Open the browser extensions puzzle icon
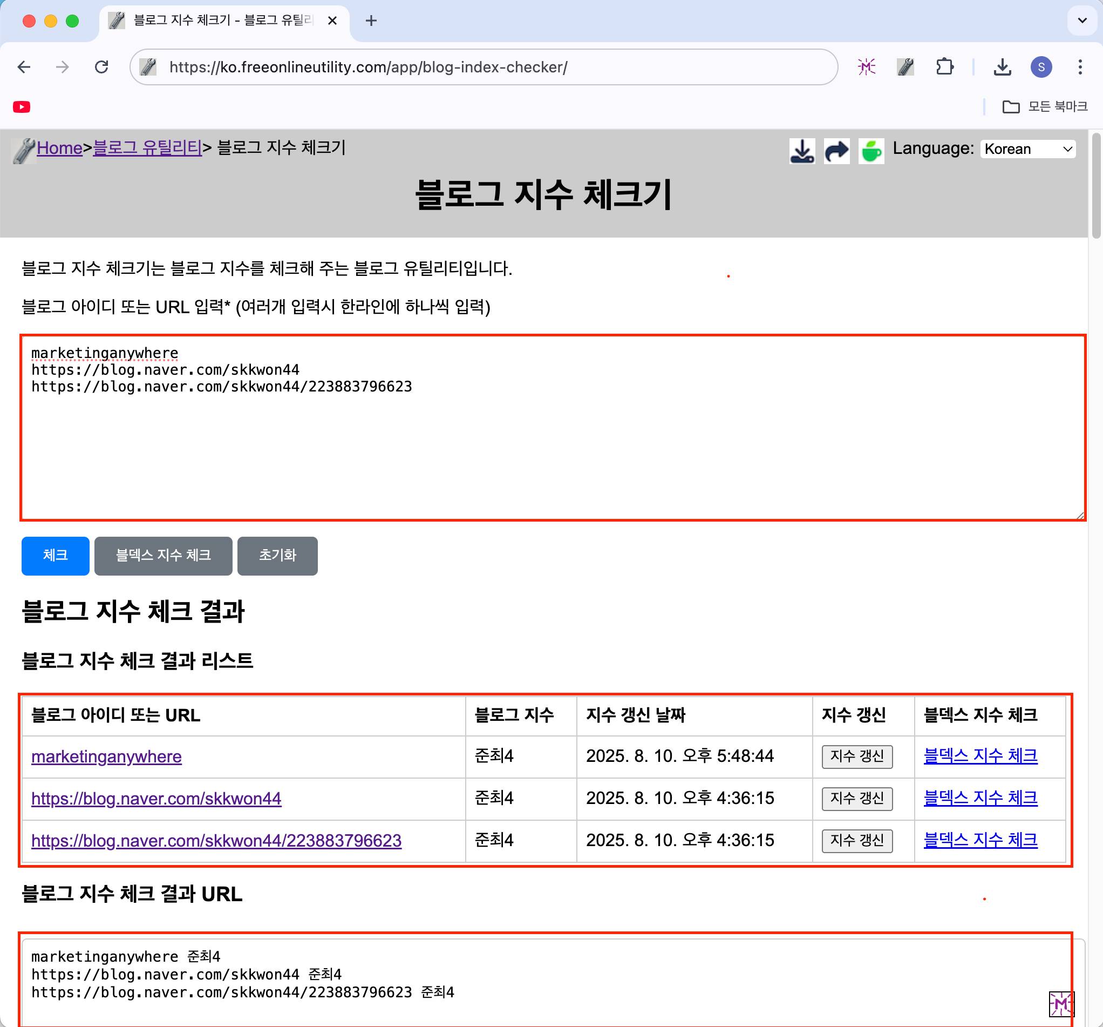The image size is (1103, 1027). 944,67
